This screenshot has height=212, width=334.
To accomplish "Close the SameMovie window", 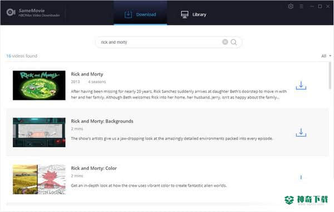I will coord(328,6).
